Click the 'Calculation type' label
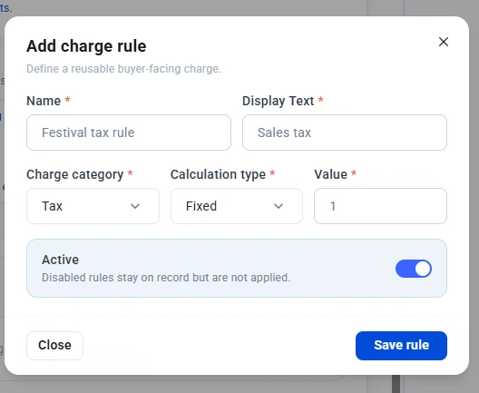The image size is (479, 393). coord(218,174)
